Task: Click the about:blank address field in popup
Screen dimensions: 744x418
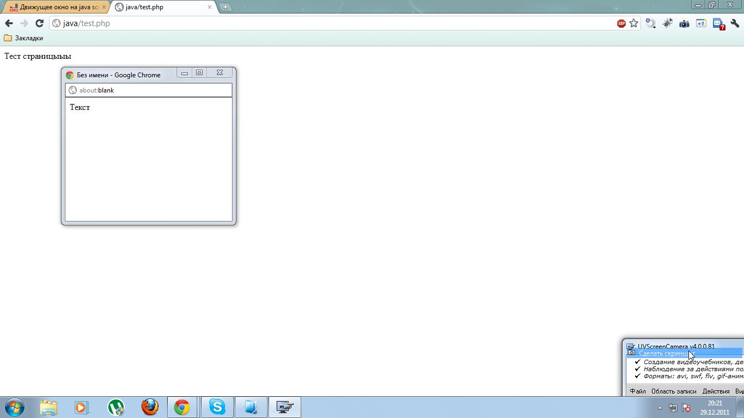Action: click(x=149, y=90)
